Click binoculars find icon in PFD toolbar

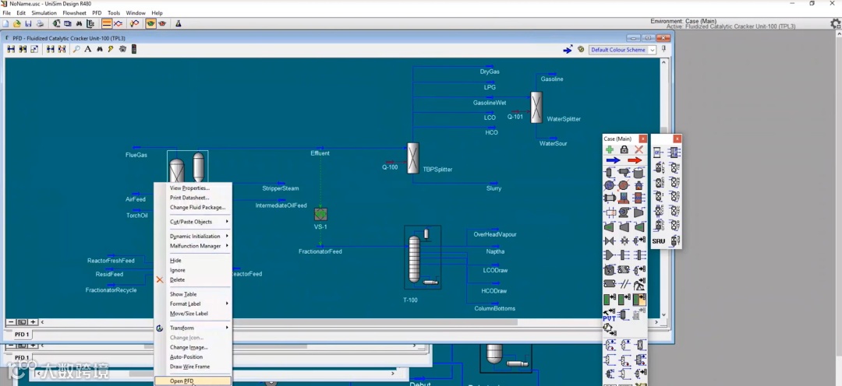[99, 49]
